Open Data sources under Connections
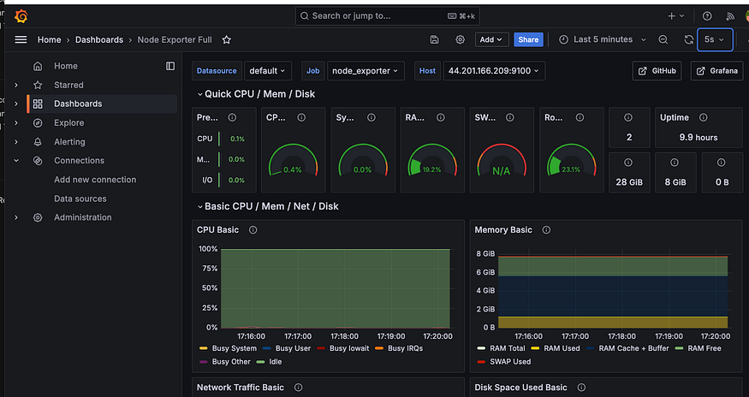This screenshot has height=397, width=749. click(x=80, y=198)
